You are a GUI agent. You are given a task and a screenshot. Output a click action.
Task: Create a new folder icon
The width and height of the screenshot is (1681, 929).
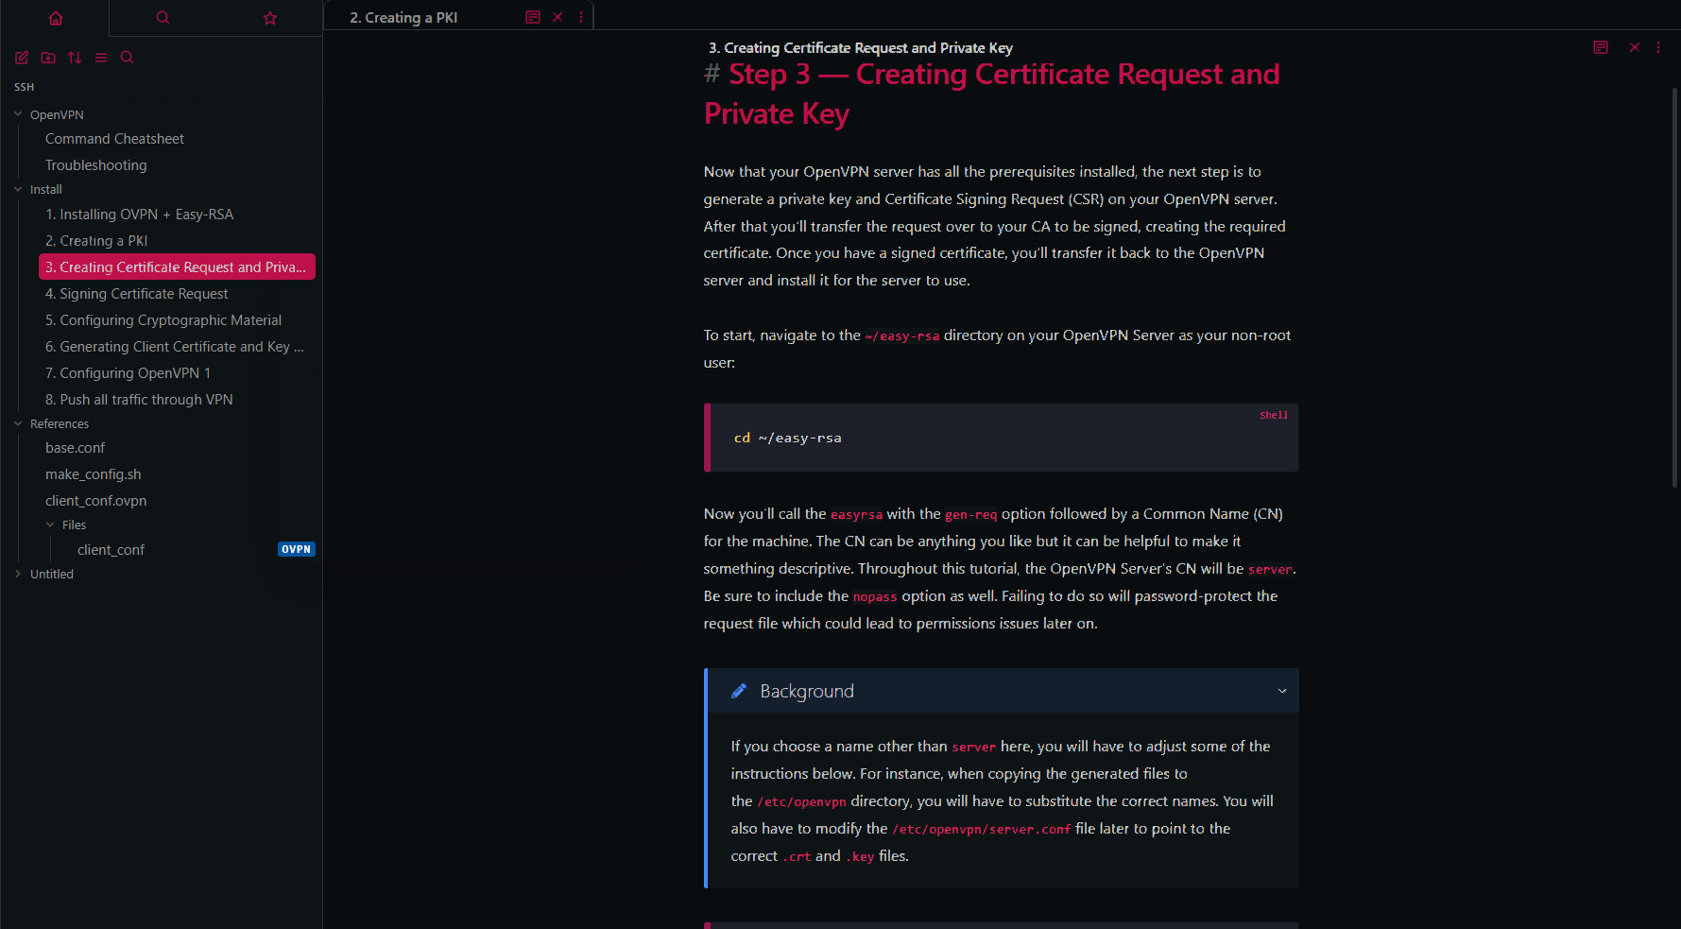click(x=48, y=58)
